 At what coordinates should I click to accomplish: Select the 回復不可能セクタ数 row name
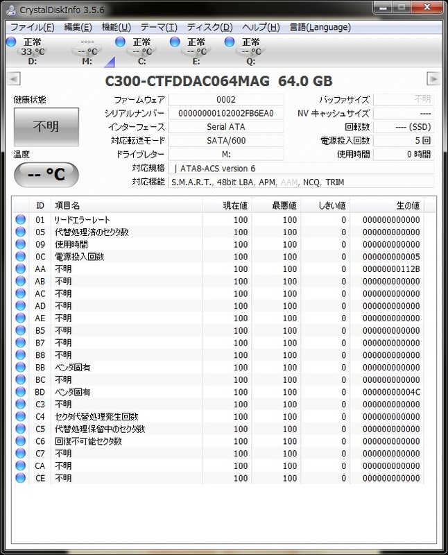coord(88,441)
